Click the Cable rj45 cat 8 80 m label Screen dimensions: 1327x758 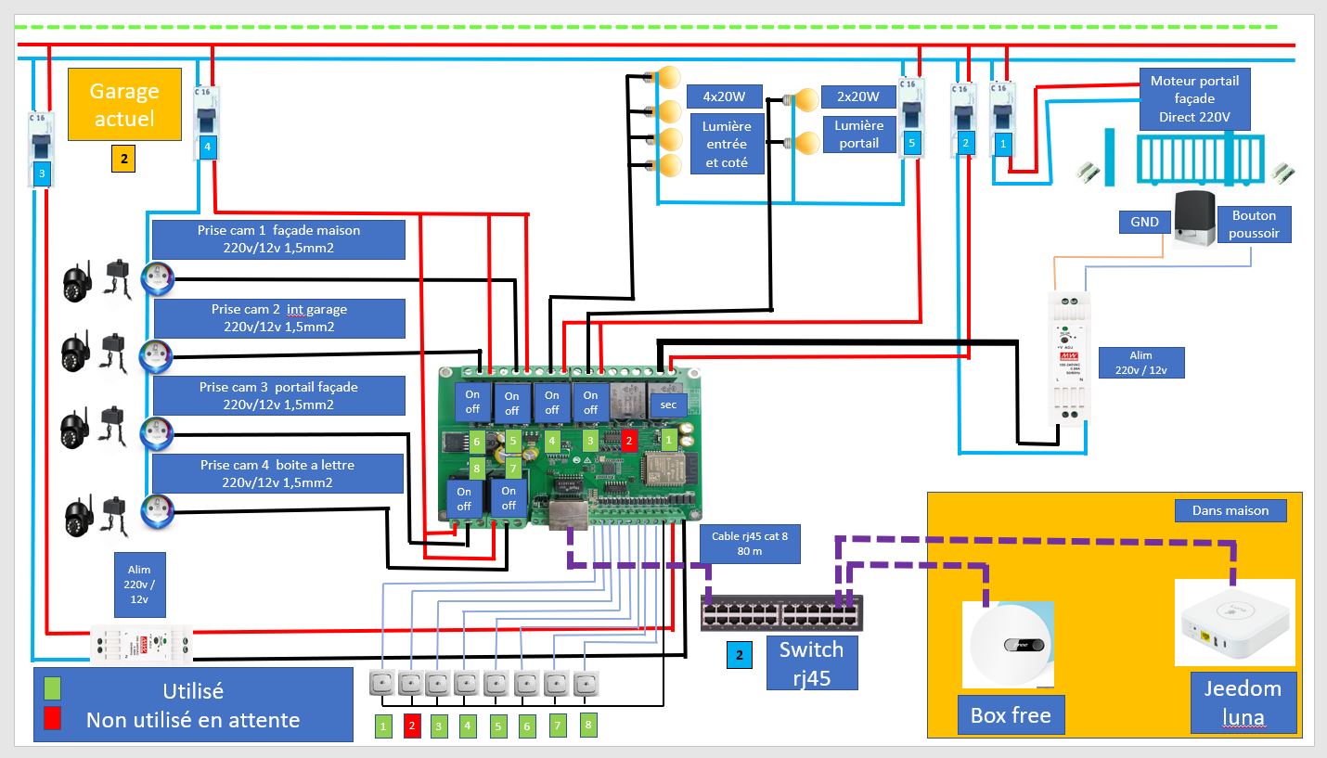tap(748, 543)
